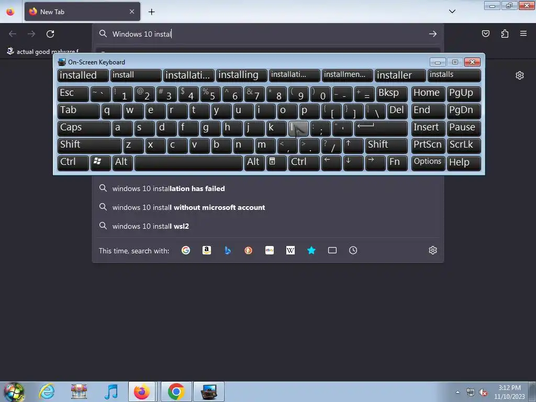Choose 'windows 10 install without microsoft account' suggestion
536x402 pixels.
click(x=268, y=207)
